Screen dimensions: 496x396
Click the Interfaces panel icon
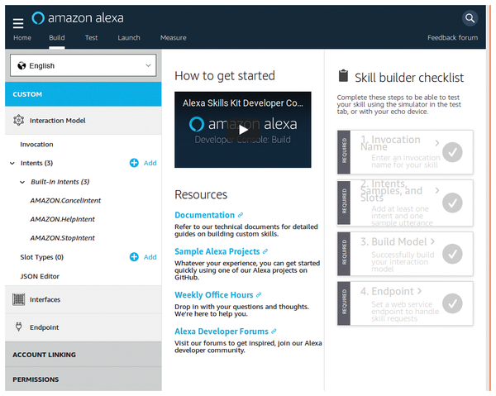point(18,299)
